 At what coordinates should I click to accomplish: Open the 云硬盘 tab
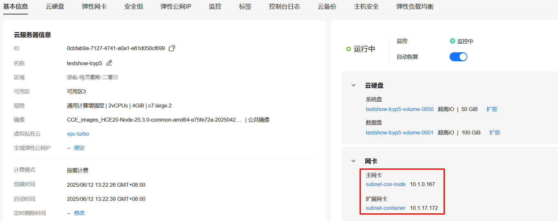[55, 6]
